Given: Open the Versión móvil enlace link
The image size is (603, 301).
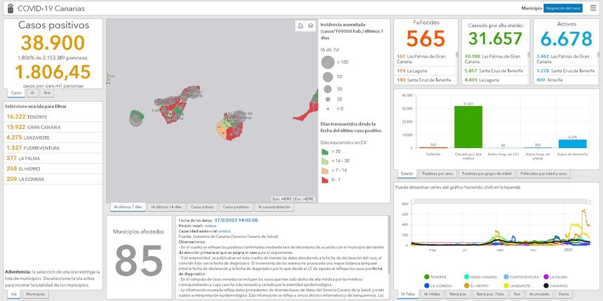Looking at the screenshot, I should [x=211, y=225].
